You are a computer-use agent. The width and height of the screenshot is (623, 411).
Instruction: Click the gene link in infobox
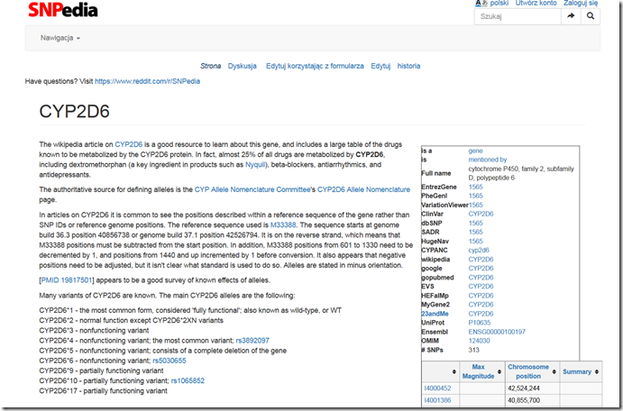coord(475,151)
